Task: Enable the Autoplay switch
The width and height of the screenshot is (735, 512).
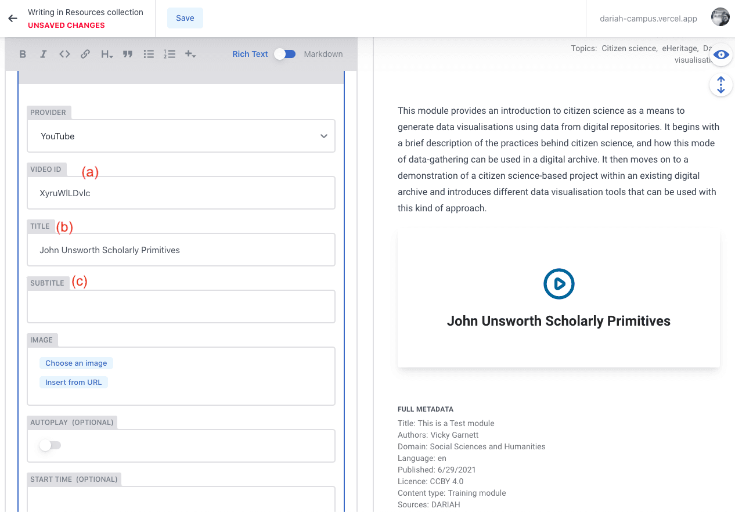Action: [50, 445]
